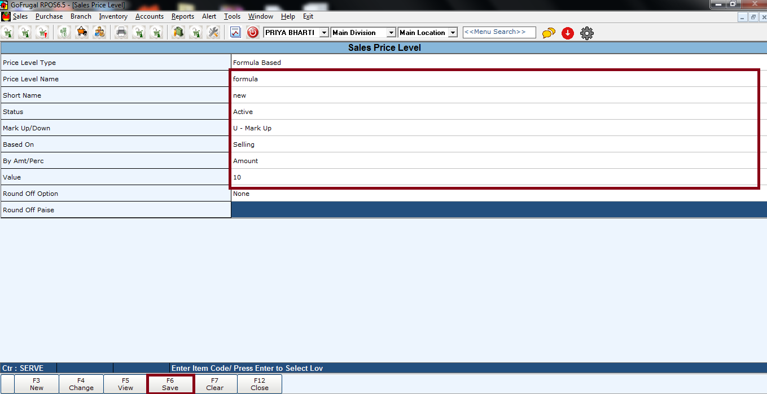Click the Menu Search input box
767x394 pixels.
(x=499, y=32)
